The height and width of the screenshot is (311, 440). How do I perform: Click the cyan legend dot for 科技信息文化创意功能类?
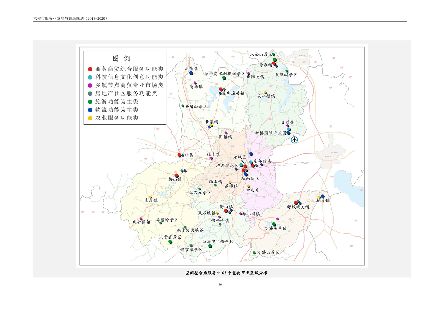90,77
